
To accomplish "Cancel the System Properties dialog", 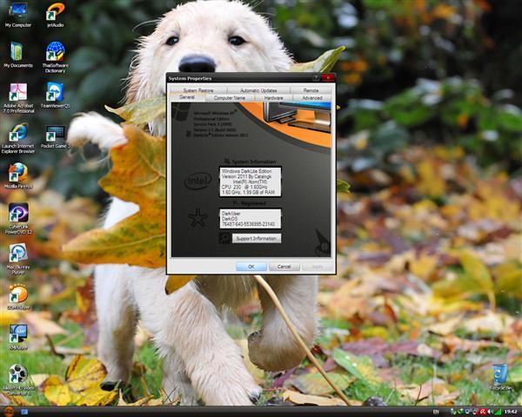I will click(284, 267).
